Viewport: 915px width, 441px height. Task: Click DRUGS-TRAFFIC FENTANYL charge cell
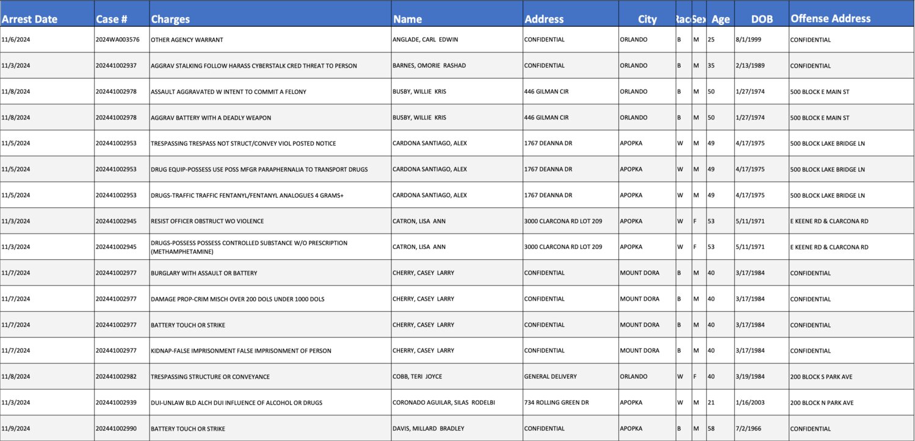[x=270, y=195]
